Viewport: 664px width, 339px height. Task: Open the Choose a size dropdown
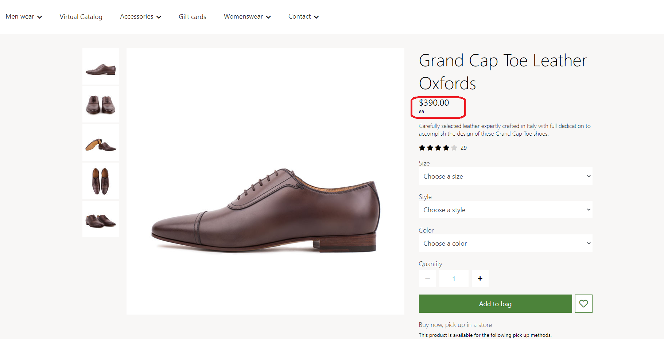(505, 176)
